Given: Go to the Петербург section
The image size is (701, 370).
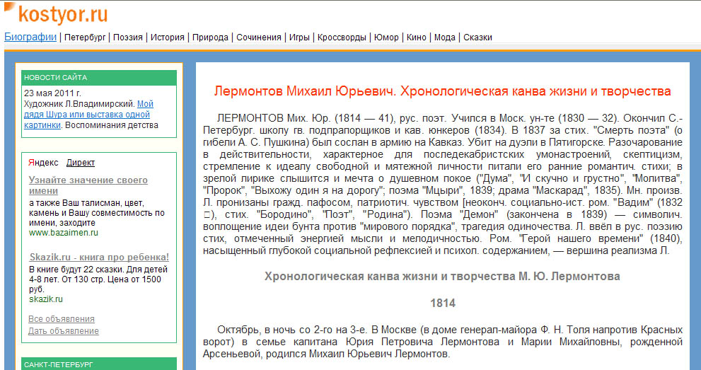Looking at the screenshot, I should coord(85,37).
